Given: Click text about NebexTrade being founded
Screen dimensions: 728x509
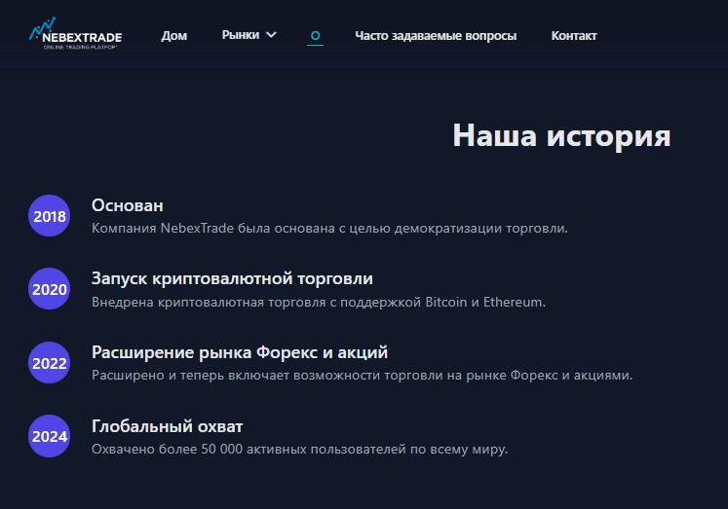Looking at the screenshot, I should pyautogui.click(x=329, y=228).
